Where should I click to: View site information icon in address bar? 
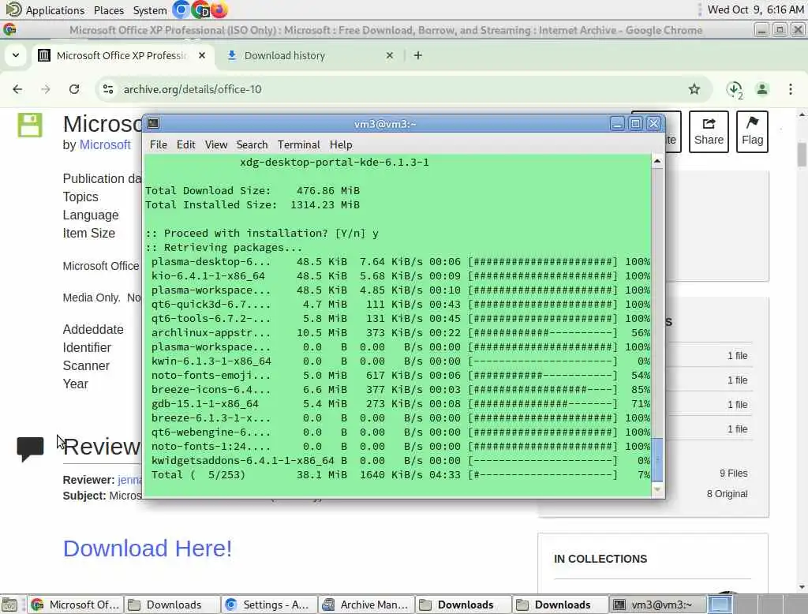[x=108, y=89]
